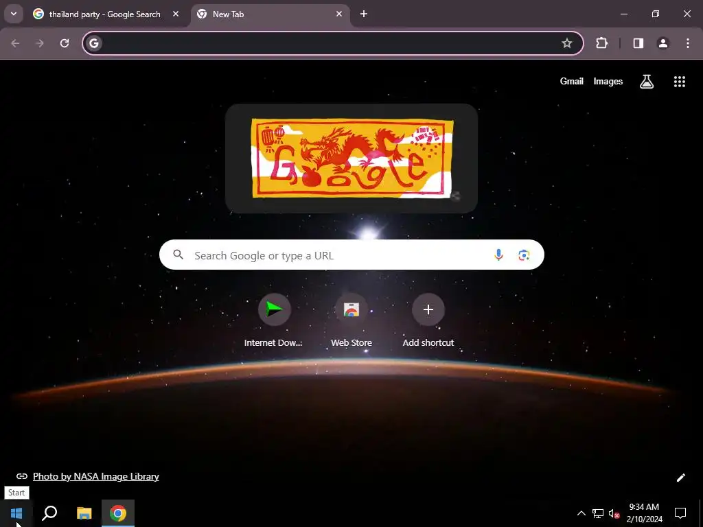Click the Chrome taskbar icon
Viewport: 703px width, 527px height.
[118, 513]
